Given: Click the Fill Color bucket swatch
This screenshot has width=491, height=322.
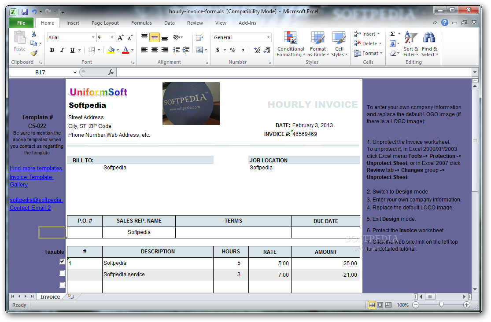Looking at the screenshot, I should click(111, 50).
